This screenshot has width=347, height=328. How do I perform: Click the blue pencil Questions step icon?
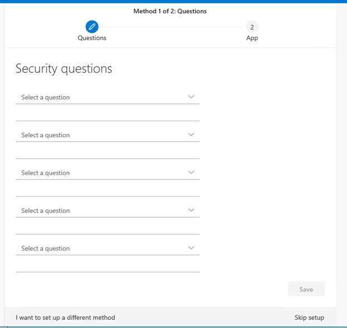coord(92,27)
